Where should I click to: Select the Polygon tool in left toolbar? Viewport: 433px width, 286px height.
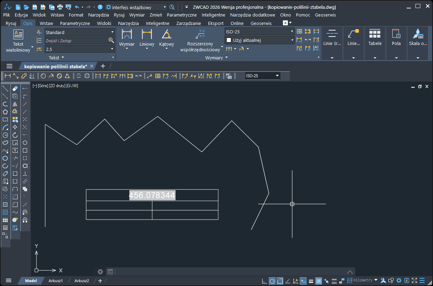tap(5, 112)
